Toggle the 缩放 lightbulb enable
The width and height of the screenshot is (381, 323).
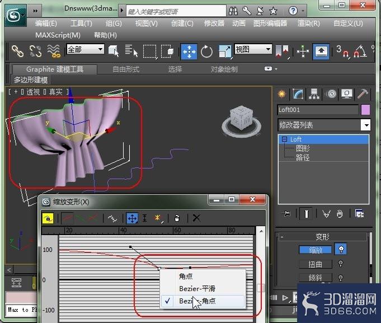coord(341,249)
